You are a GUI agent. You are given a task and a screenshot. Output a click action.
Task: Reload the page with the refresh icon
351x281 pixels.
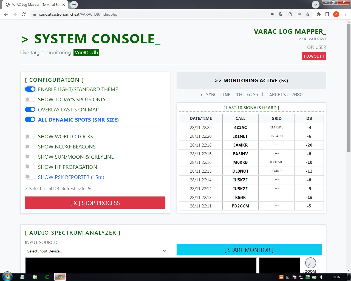click(24, 14)
